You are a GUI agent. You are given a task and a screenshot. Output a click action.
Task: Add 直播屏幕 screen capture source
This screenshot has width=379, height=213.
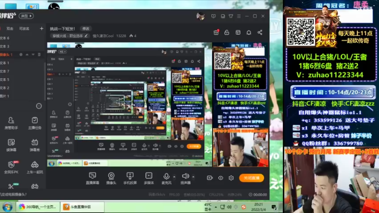[92, 178]
